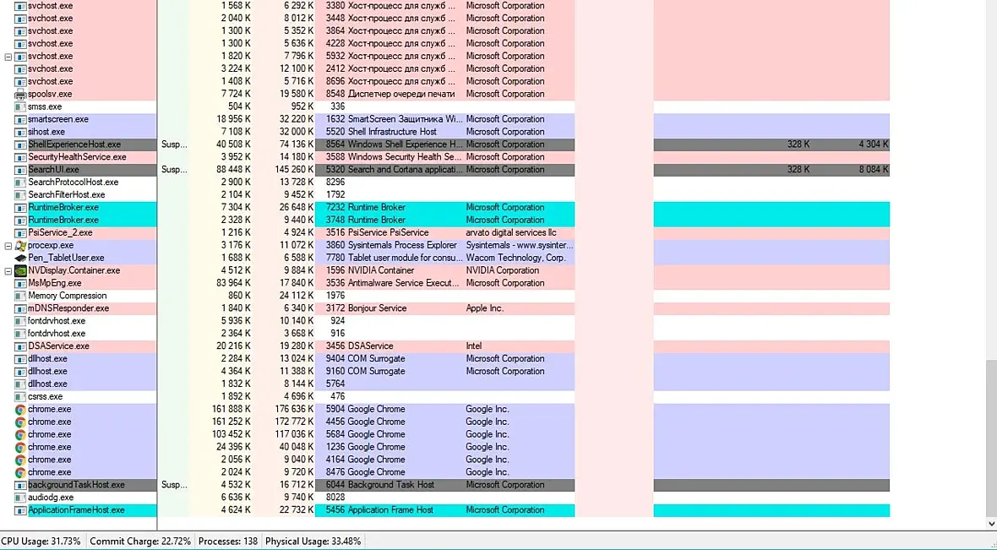Click the Pen_TabletUser.exe pen icon
Viewport: 997px width, 550px height.
point(20,259)
